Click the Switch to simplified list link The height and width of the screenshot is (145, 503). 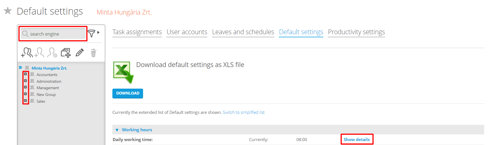(x=244, y=112)
